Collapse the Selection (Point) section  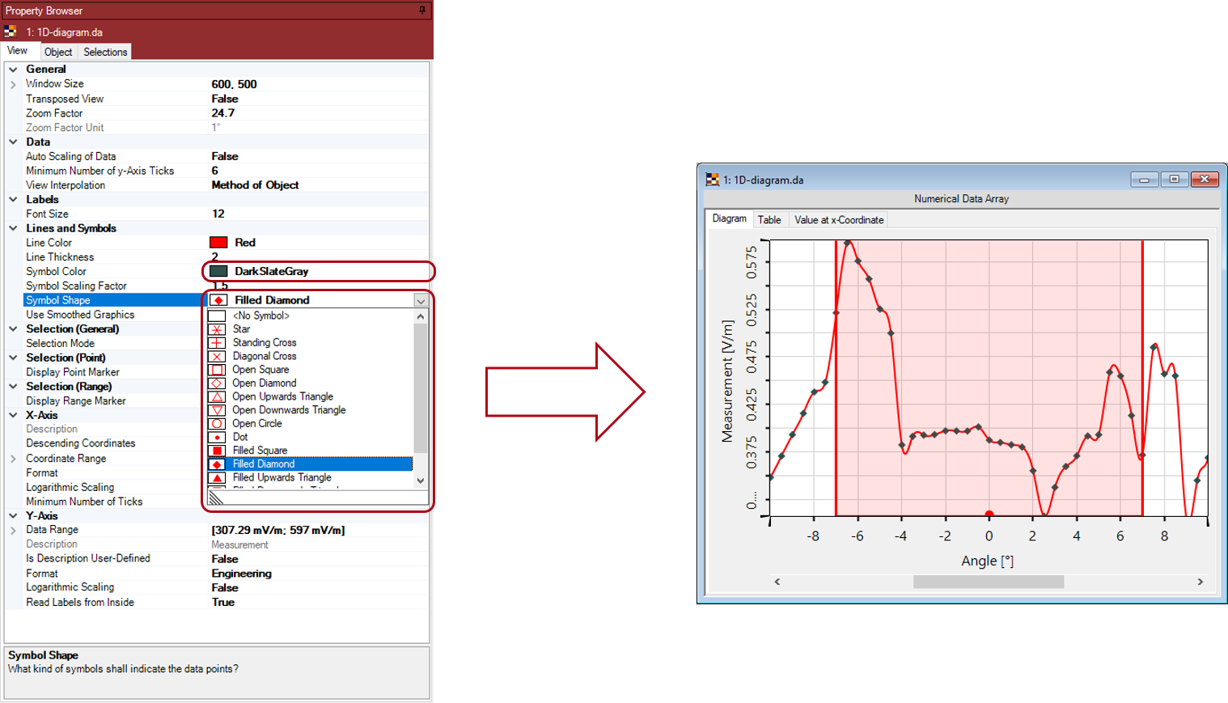(x=14, y=358)
